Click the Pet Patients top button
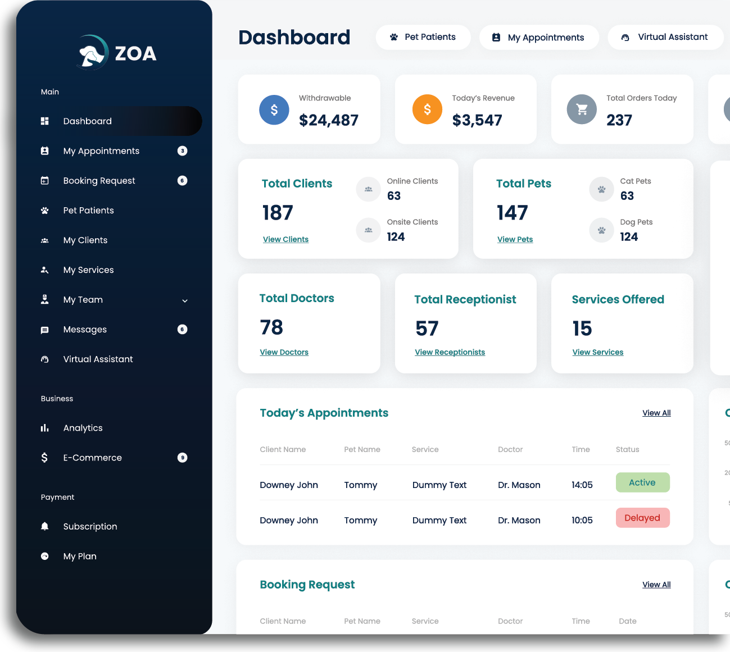 [x=423, y=37]
